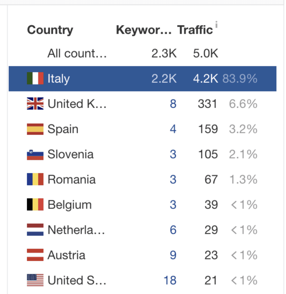Open Spain keywords count 4
Viewport: 286px width, 294px height.
[173, 129]
